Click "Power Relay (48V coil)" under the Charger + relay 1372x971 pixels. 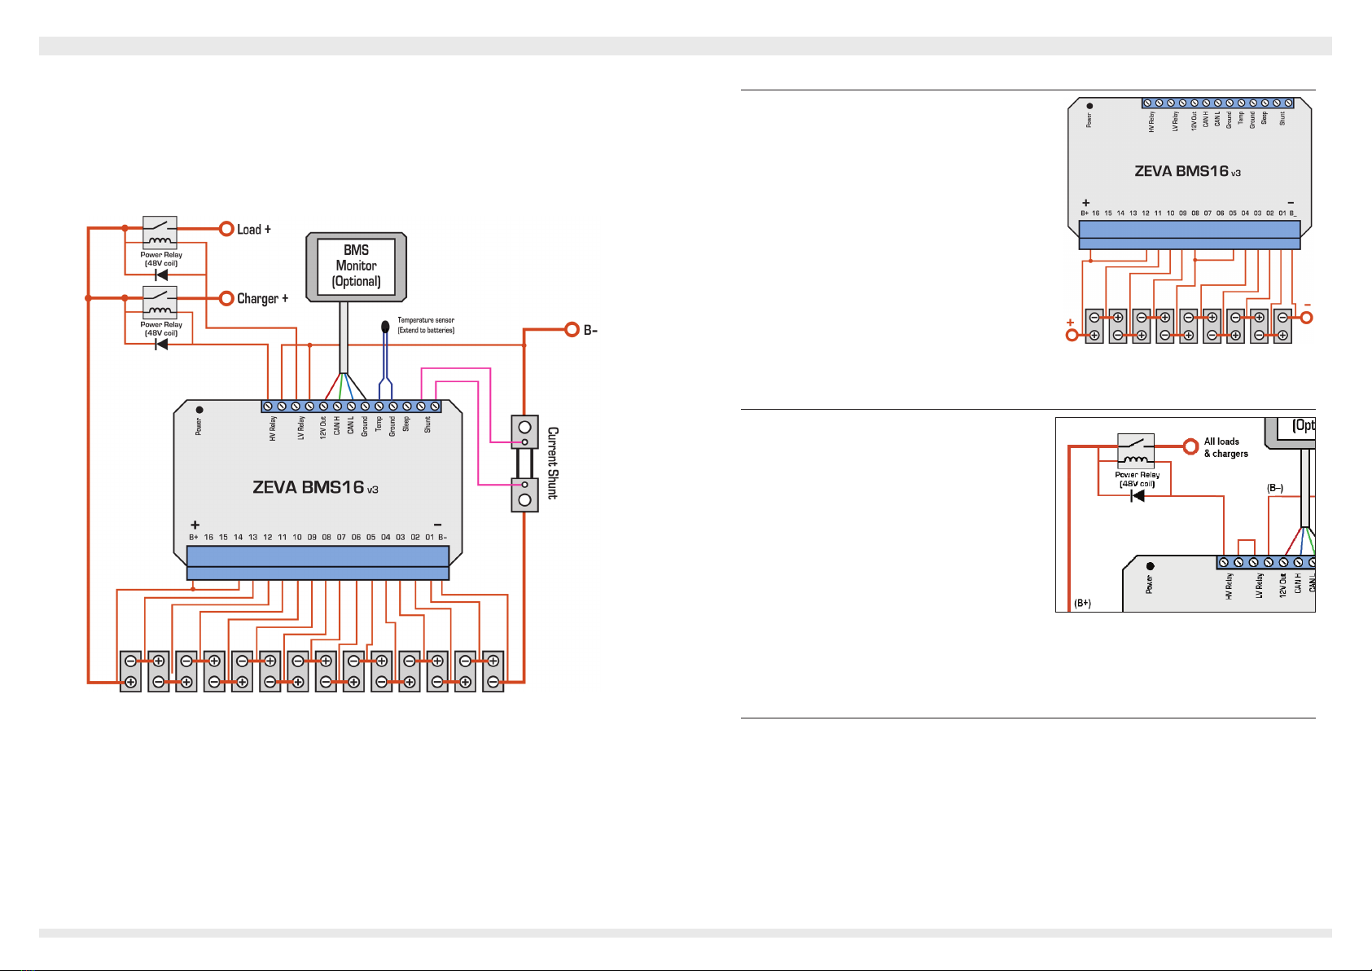(161, 328)
